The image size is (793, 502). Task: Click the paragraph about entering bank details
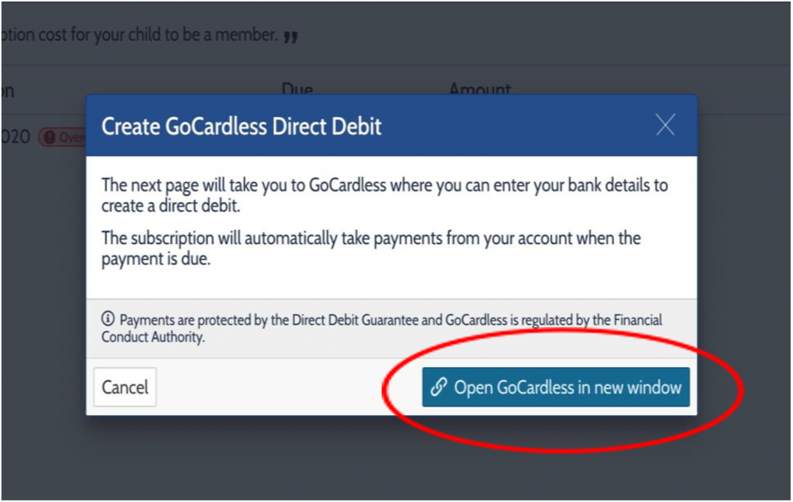tap(384, 195)
